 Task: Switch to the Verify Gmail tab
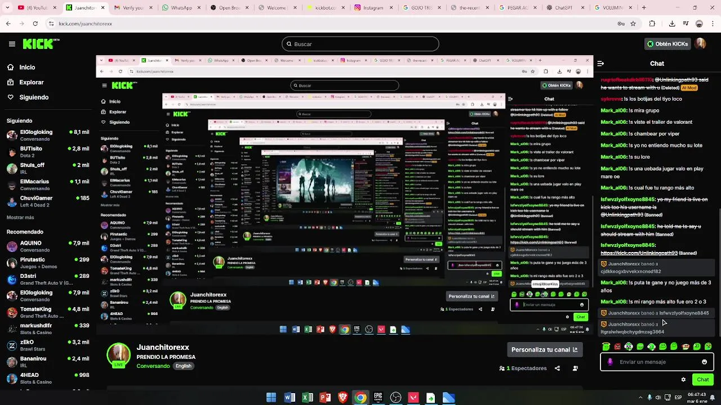[132, 8]
